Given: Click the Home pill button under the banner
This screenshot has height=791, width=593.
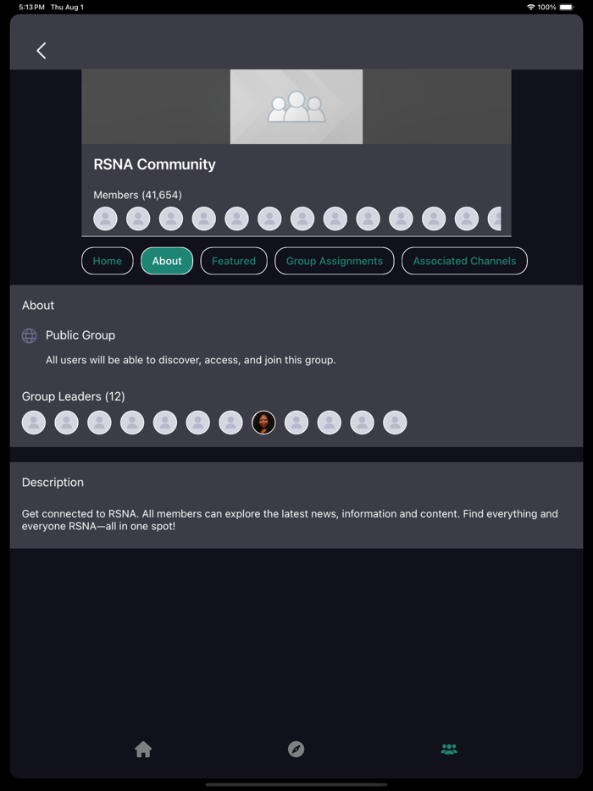Looking at the screenshot, I should pos(107,261).
